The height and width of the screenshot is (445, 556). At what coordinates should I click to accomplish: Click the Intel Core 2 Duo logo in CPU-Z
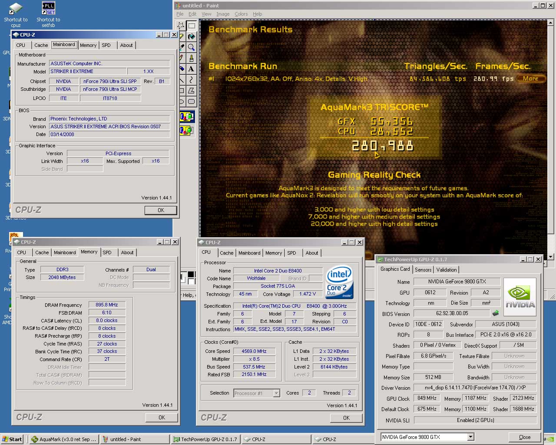(339, 282)
